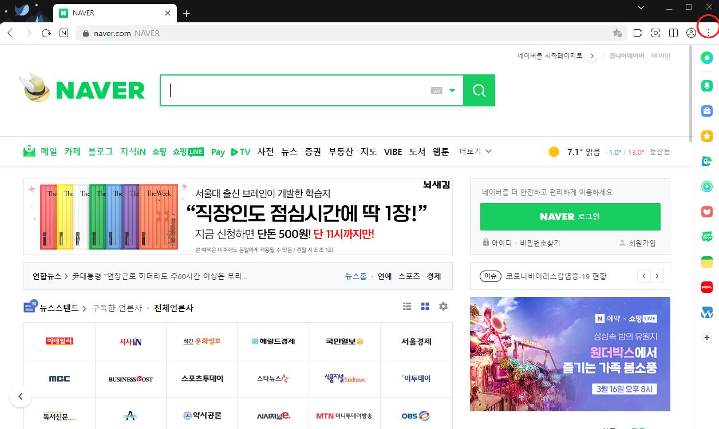Open 쇼핑LIVE service
Viewport: 719px width, 429px height.
point(188,152)
